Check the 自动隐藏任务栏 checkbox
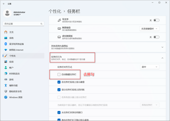This screenshot has height=121, width=170. point(59,74)
